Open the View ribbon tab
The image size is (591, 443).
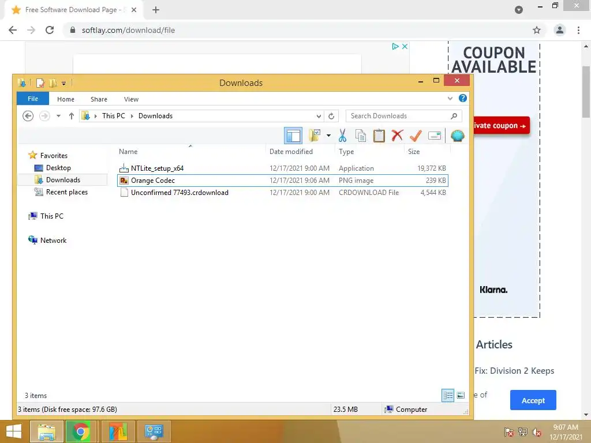pyautogui.click(x=131, y=99)
